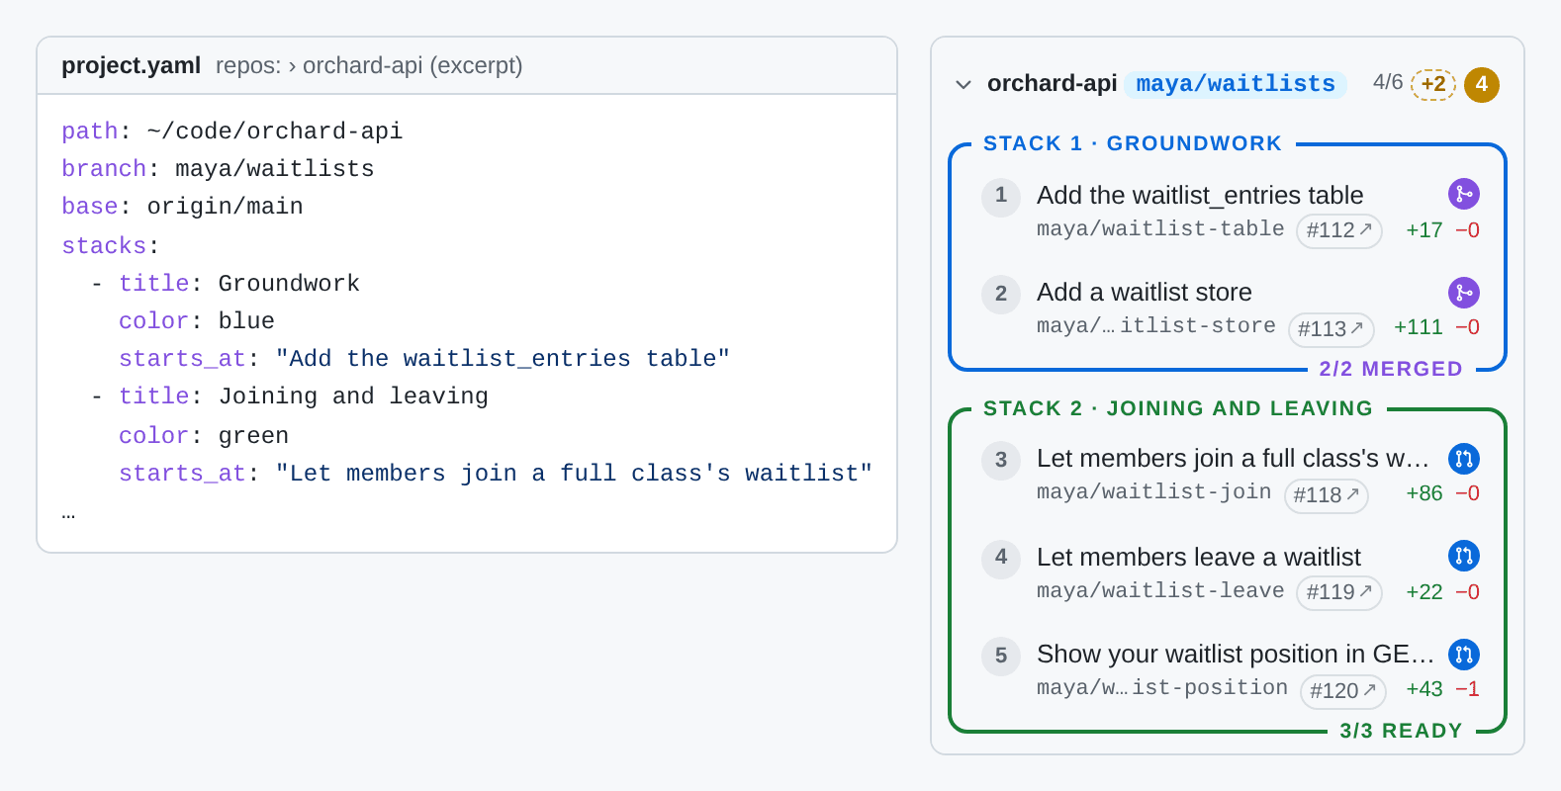Click the 'project.yaml' file title
This screenshot has width=1561, height=791.
coord(132,65)
